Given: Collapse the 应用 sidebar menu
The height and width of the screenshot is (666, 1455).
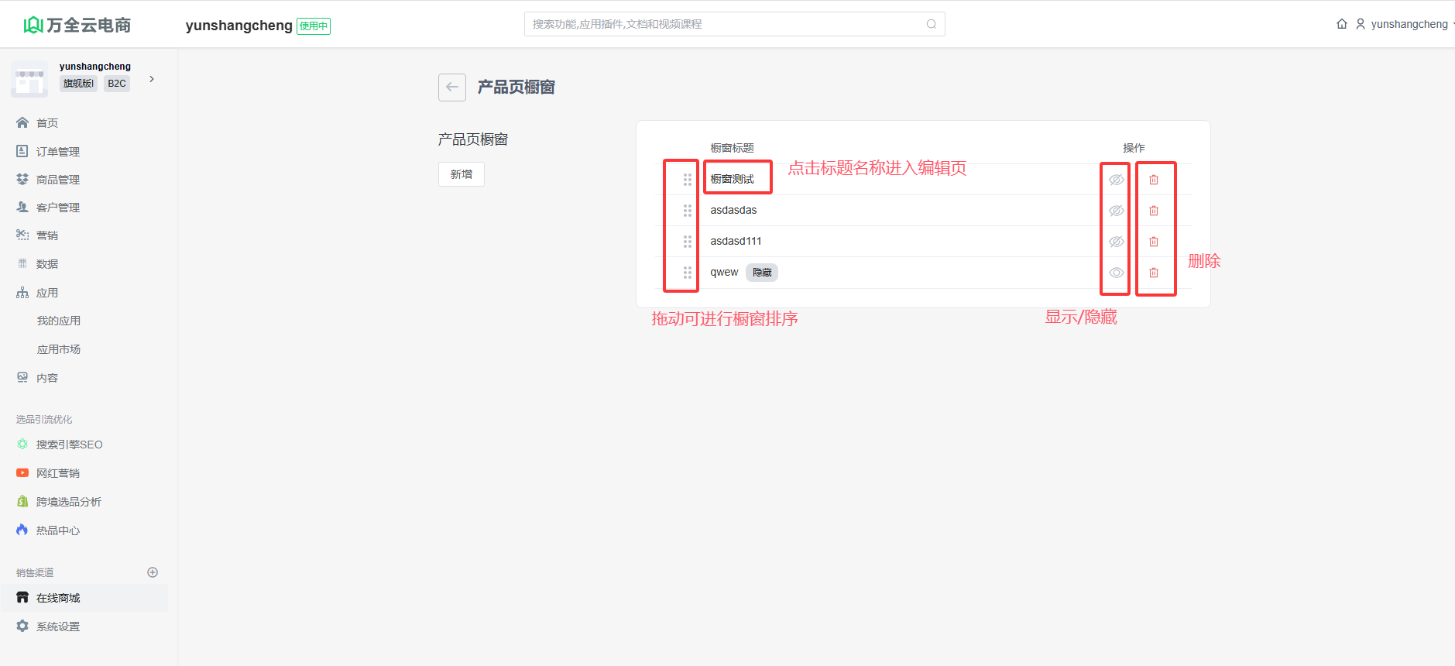Looking at the screenshot, I should pyautogui.click(x=47, y=293).
